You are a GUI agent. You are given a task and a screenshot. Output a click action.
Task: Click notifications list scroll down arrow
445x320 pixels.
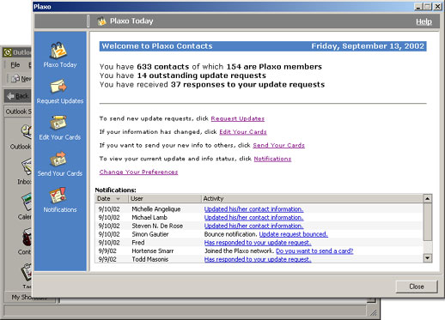[427, 258]
